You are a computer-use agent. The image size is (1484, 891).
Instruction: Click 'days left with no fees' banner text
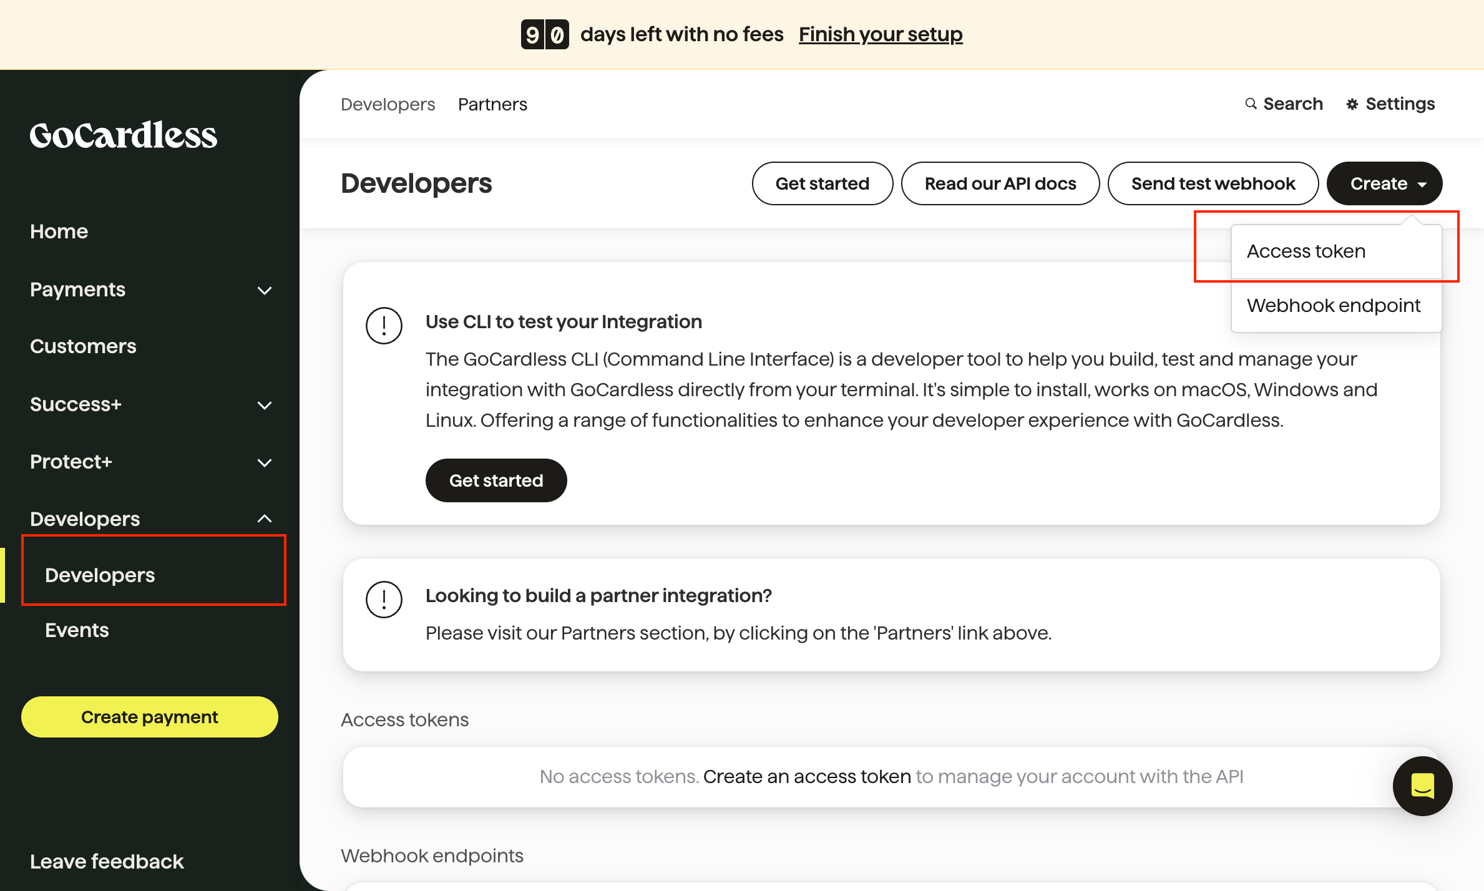point(681,34)
